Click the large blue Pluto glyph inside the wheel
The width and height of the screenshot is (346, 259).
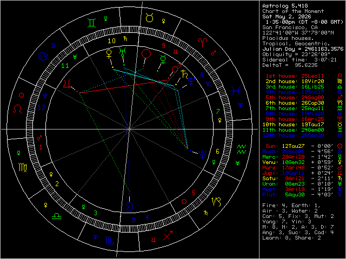(x=203, y=155)
